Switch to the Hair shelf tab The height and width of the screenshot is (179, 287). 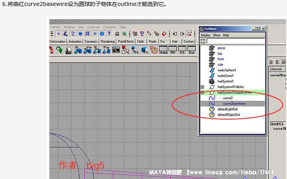[x=174, y=41]
